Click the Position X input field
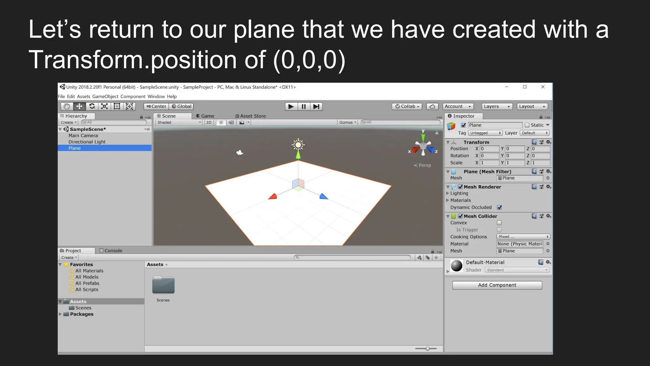The width and height of the screenshot is (650, 366). [489, 149]
